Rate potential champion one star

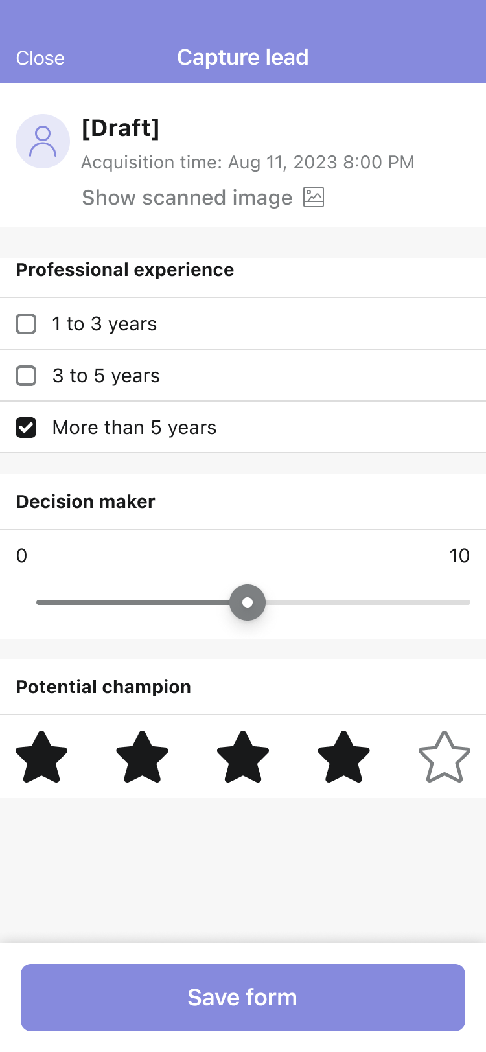[x=41, y=757]
